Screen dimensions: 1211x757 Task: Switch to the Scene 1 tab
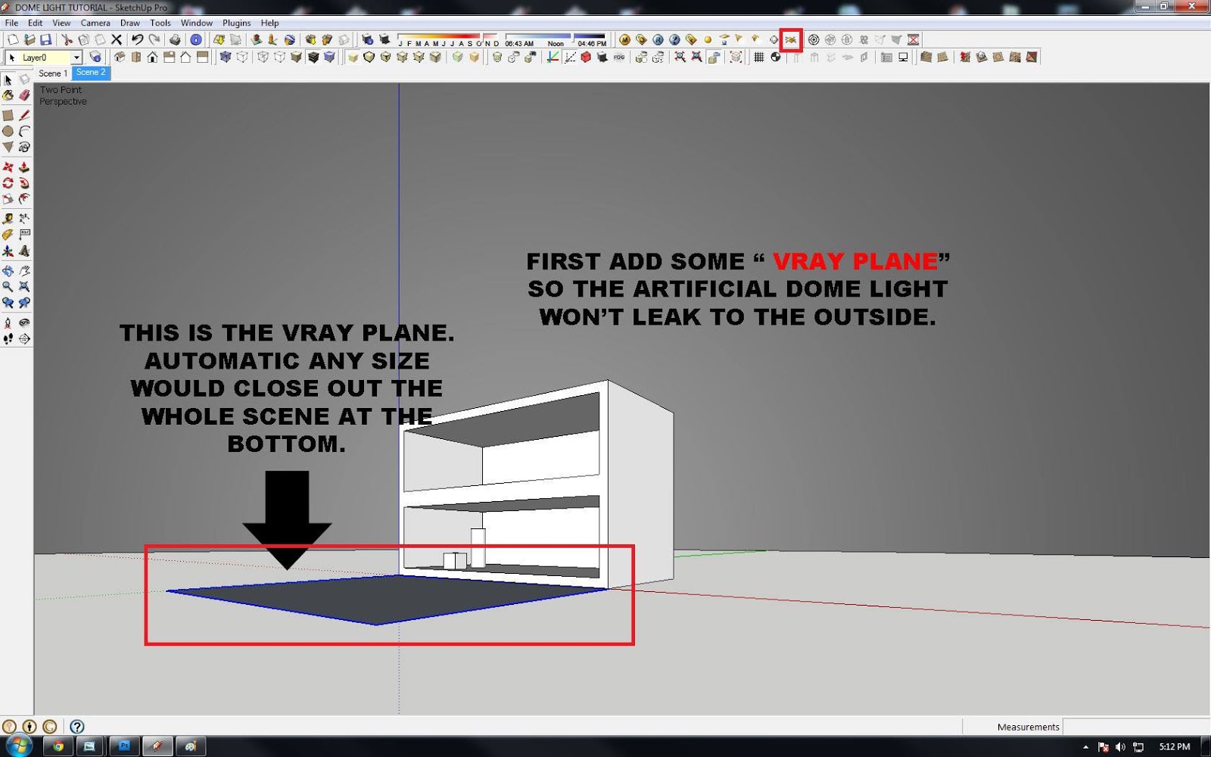click(53, 73)
